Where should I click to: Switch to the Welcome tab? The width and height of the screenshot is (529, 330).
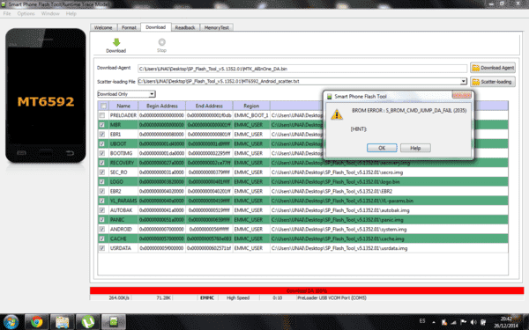[x=103, y=27]
